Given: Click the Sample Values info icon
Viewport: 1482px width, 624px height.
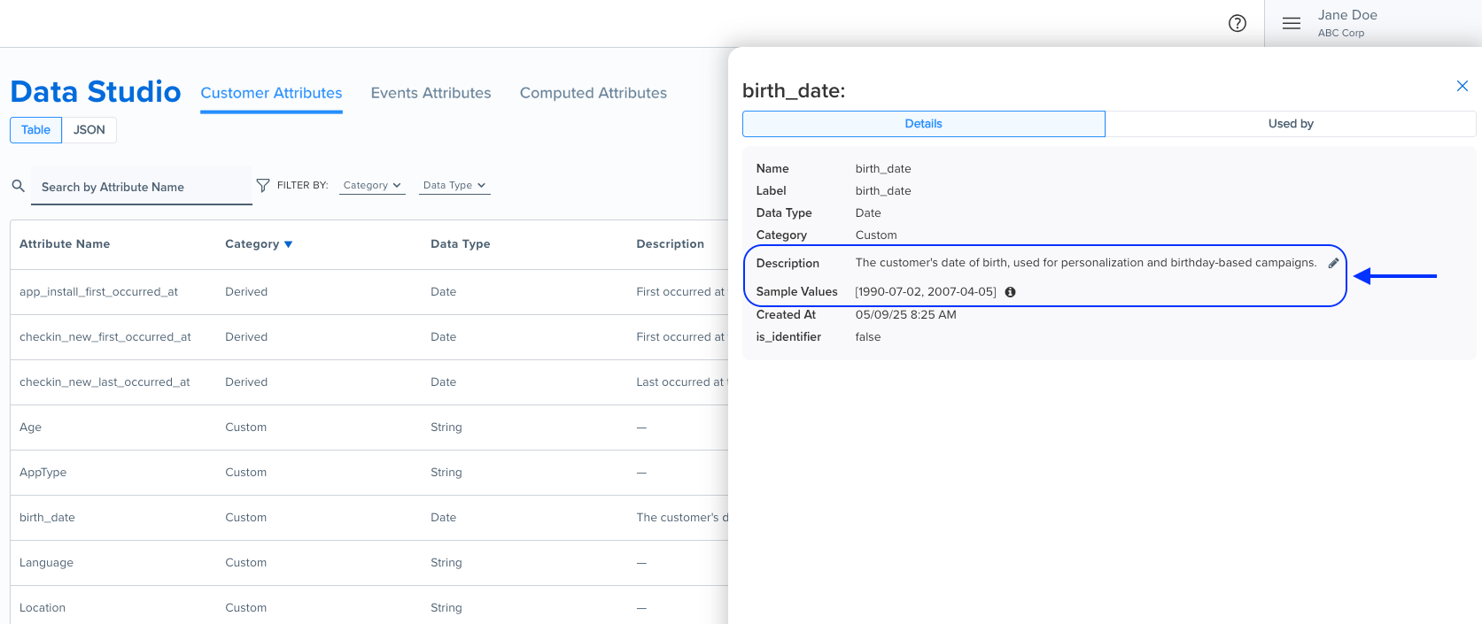Looking at the screenshot, I should (x=1010, y=292).
